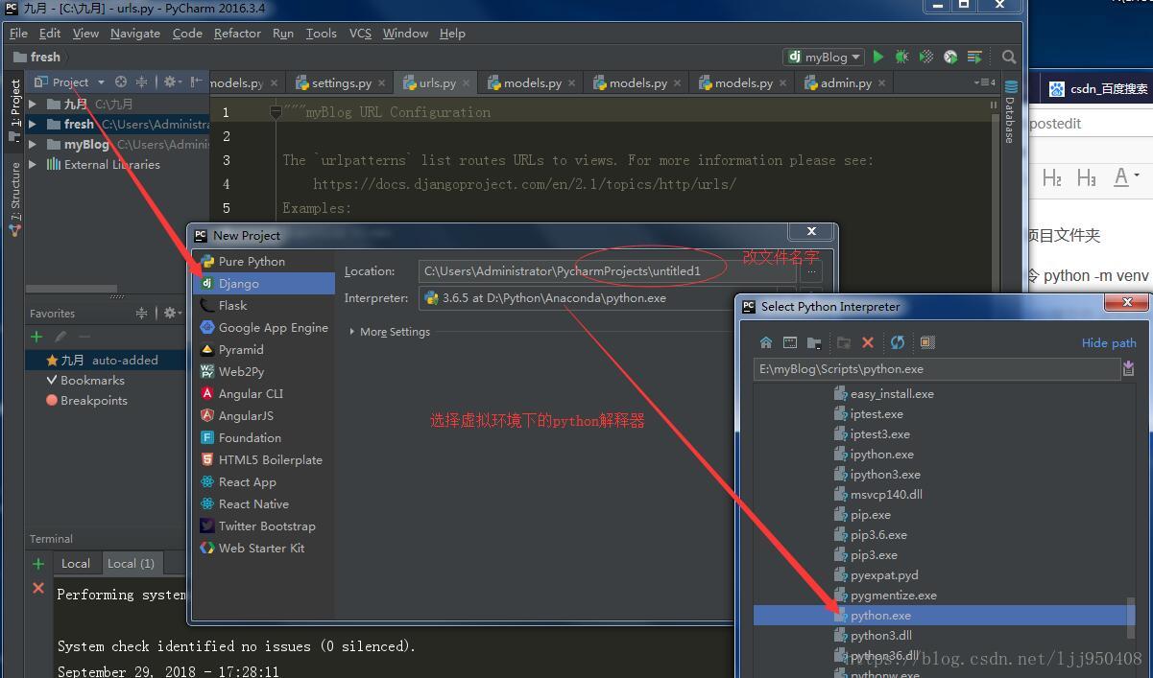Click the Desktop directory icon in interpreter dialog
This screenshot has width=1153, height=678.
coord(789,342)
